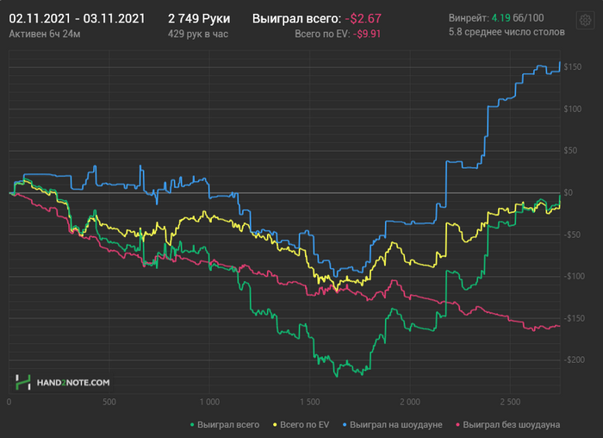
Task: Click the '$50' y-axis label
Action: (x=570, y=151)
